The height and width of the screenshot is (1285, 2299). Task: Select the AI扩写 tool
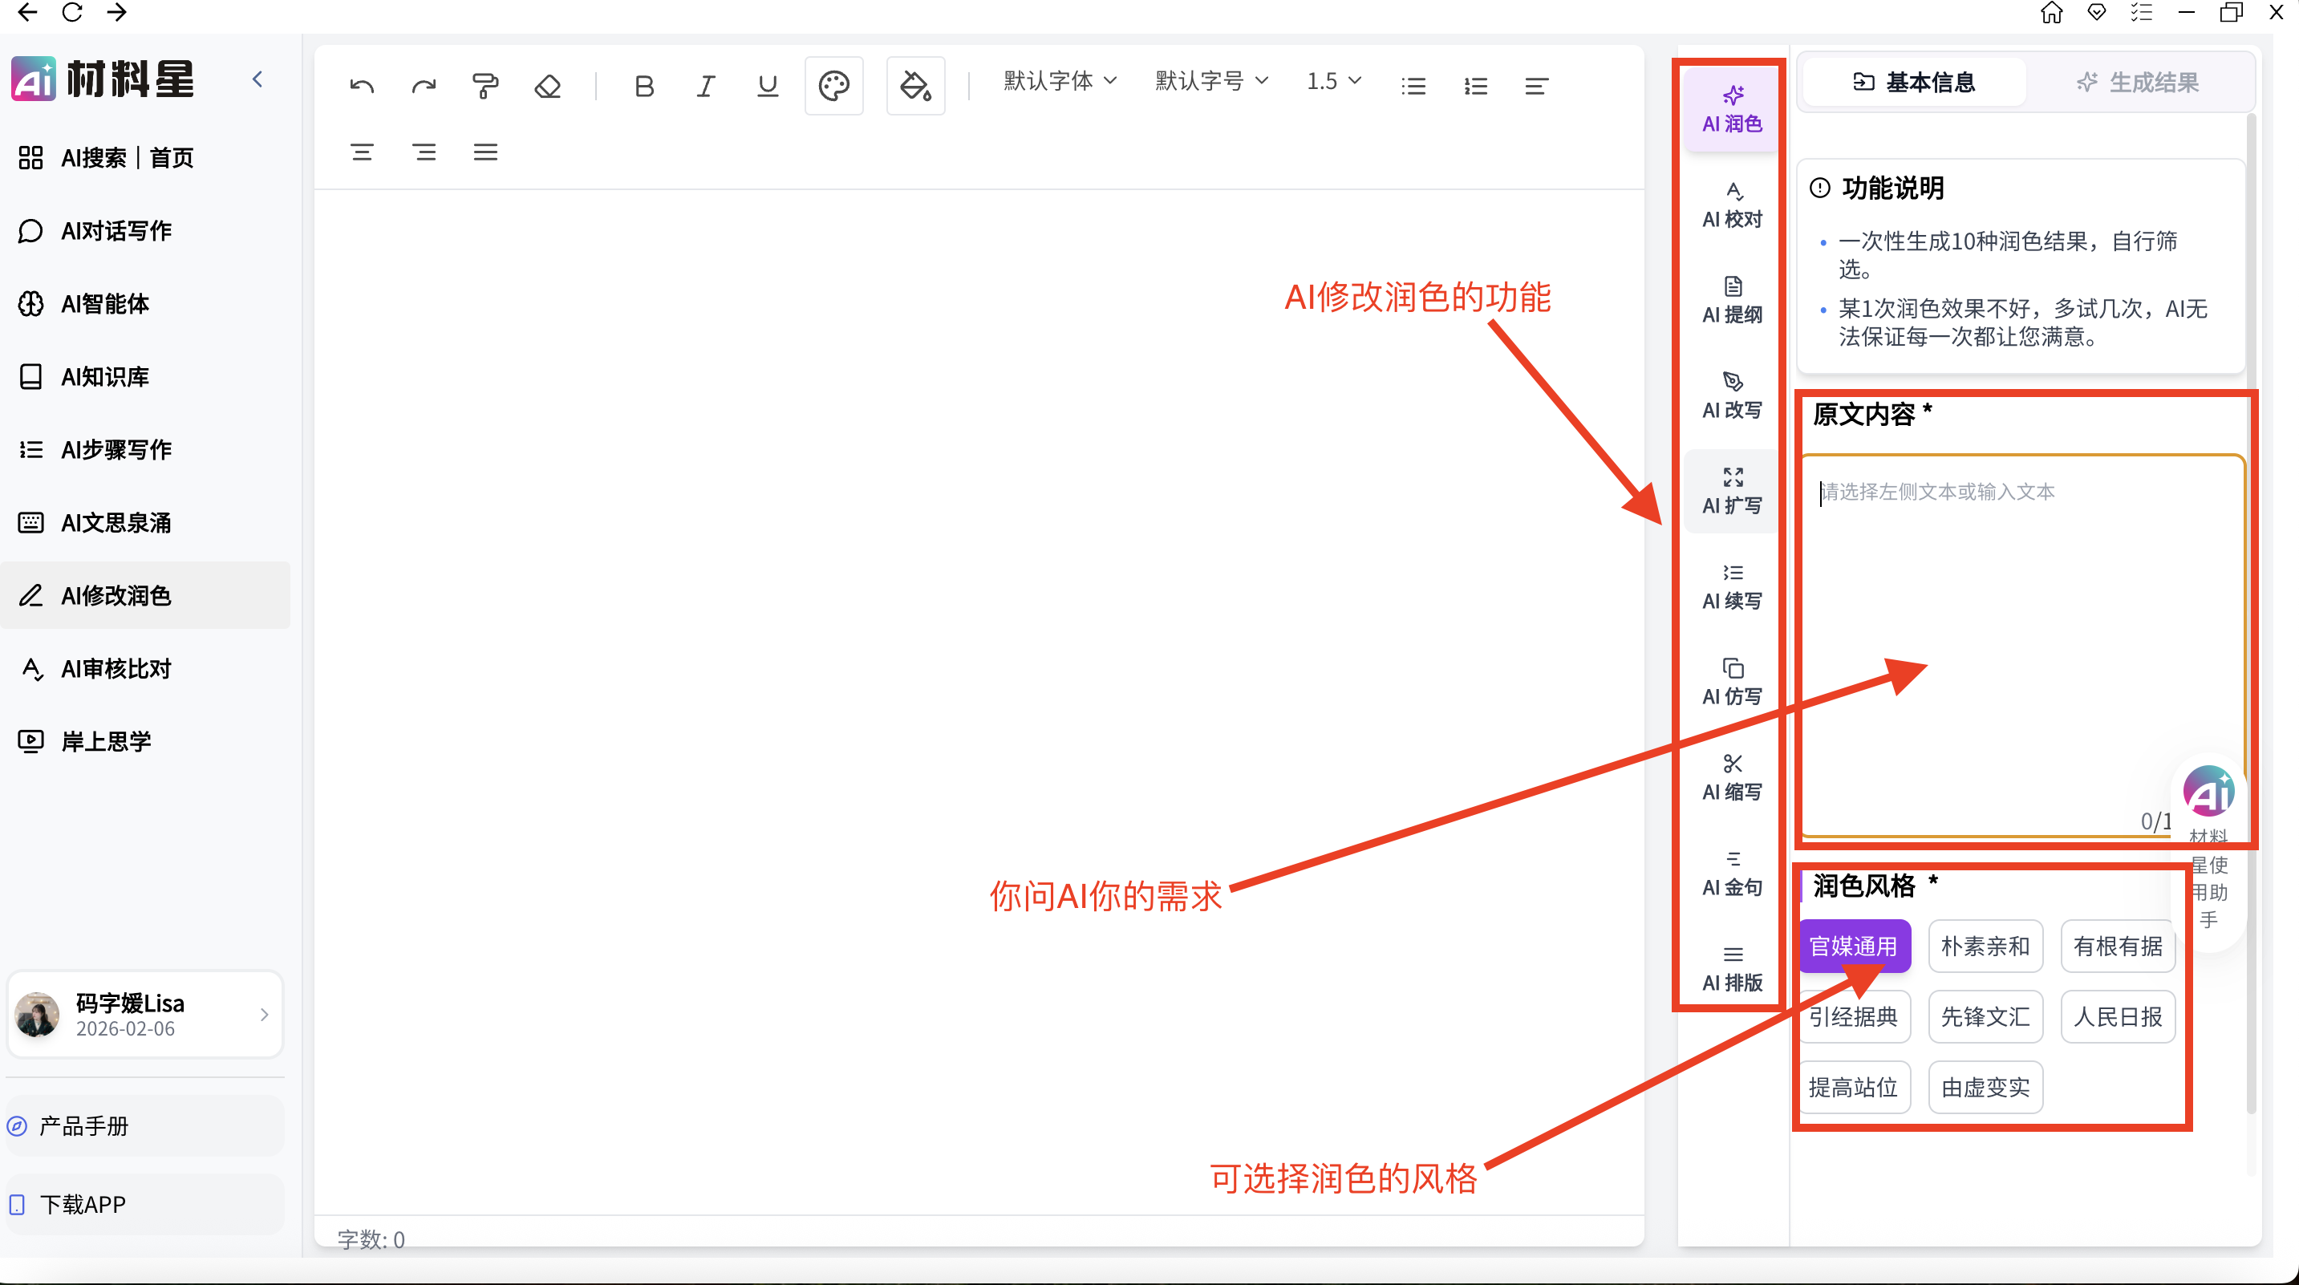click(1731, 490)
